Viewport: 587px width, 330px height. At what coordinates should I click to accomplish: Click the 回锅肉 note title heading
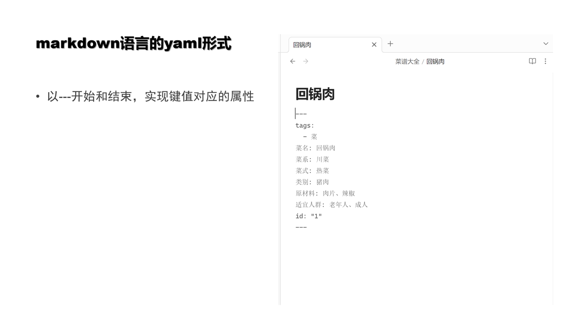click(315, 94)
